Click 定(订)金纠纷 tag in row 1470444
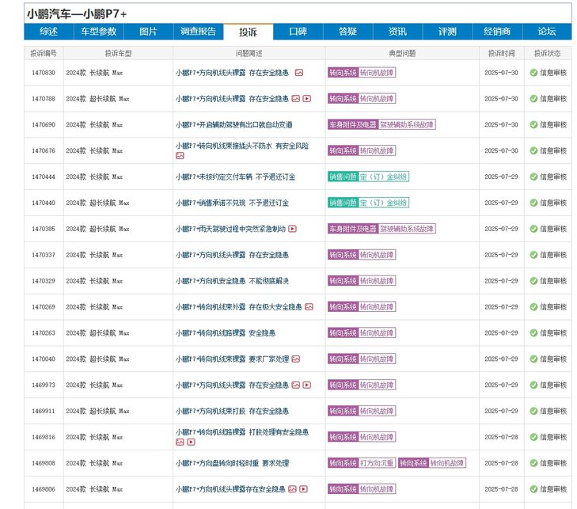 pos(383,177)
